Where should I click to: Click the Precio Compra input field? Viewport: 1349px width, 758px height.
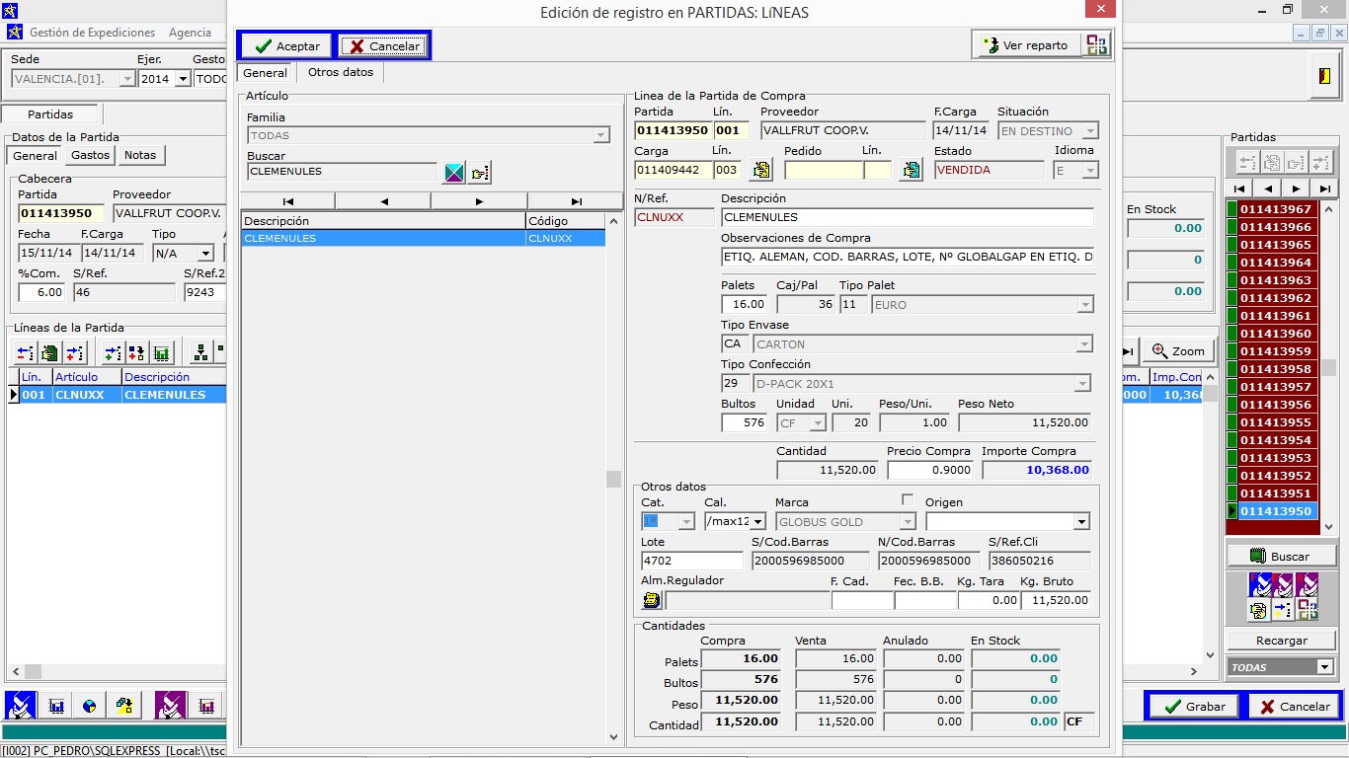pyautogui.click(x=929, y=471)
